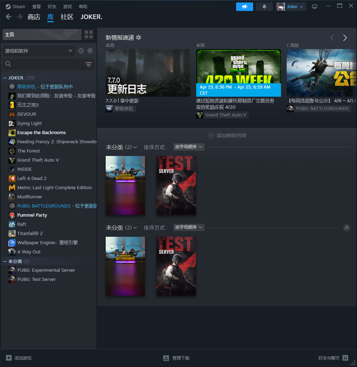Show previous news items arrow
The image size is (357, 367).
pos(332,38)
